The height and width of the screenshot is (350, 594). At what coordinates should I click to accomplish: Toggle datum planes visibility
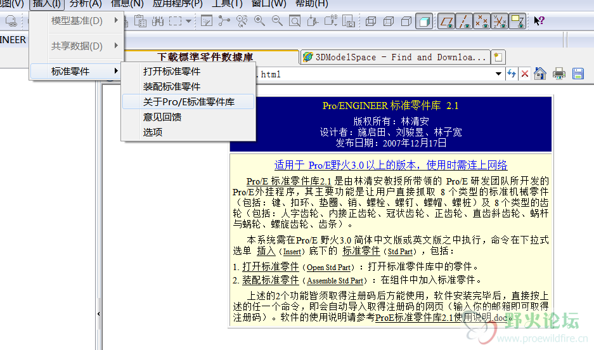point(446,21)
